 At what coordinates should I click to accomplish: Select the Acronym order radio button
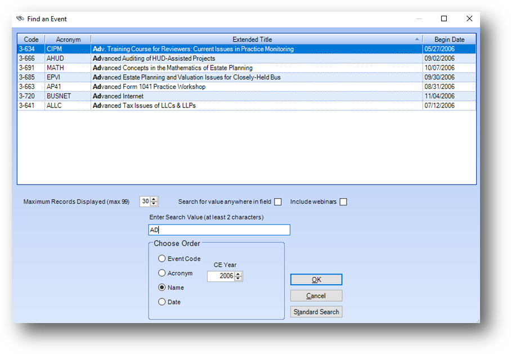point(162,273)
